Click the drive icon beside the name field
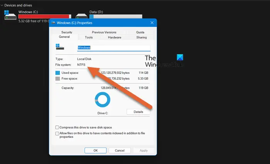Viewport: 270px width, 164px height. pyautogui.click(x=60, y=47)
